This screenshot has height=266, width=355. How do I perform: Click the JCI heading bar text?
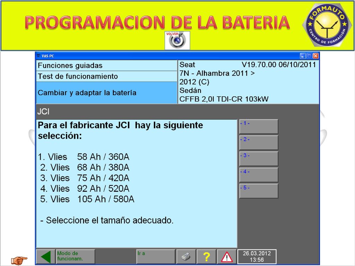click(x=43, y=112)
